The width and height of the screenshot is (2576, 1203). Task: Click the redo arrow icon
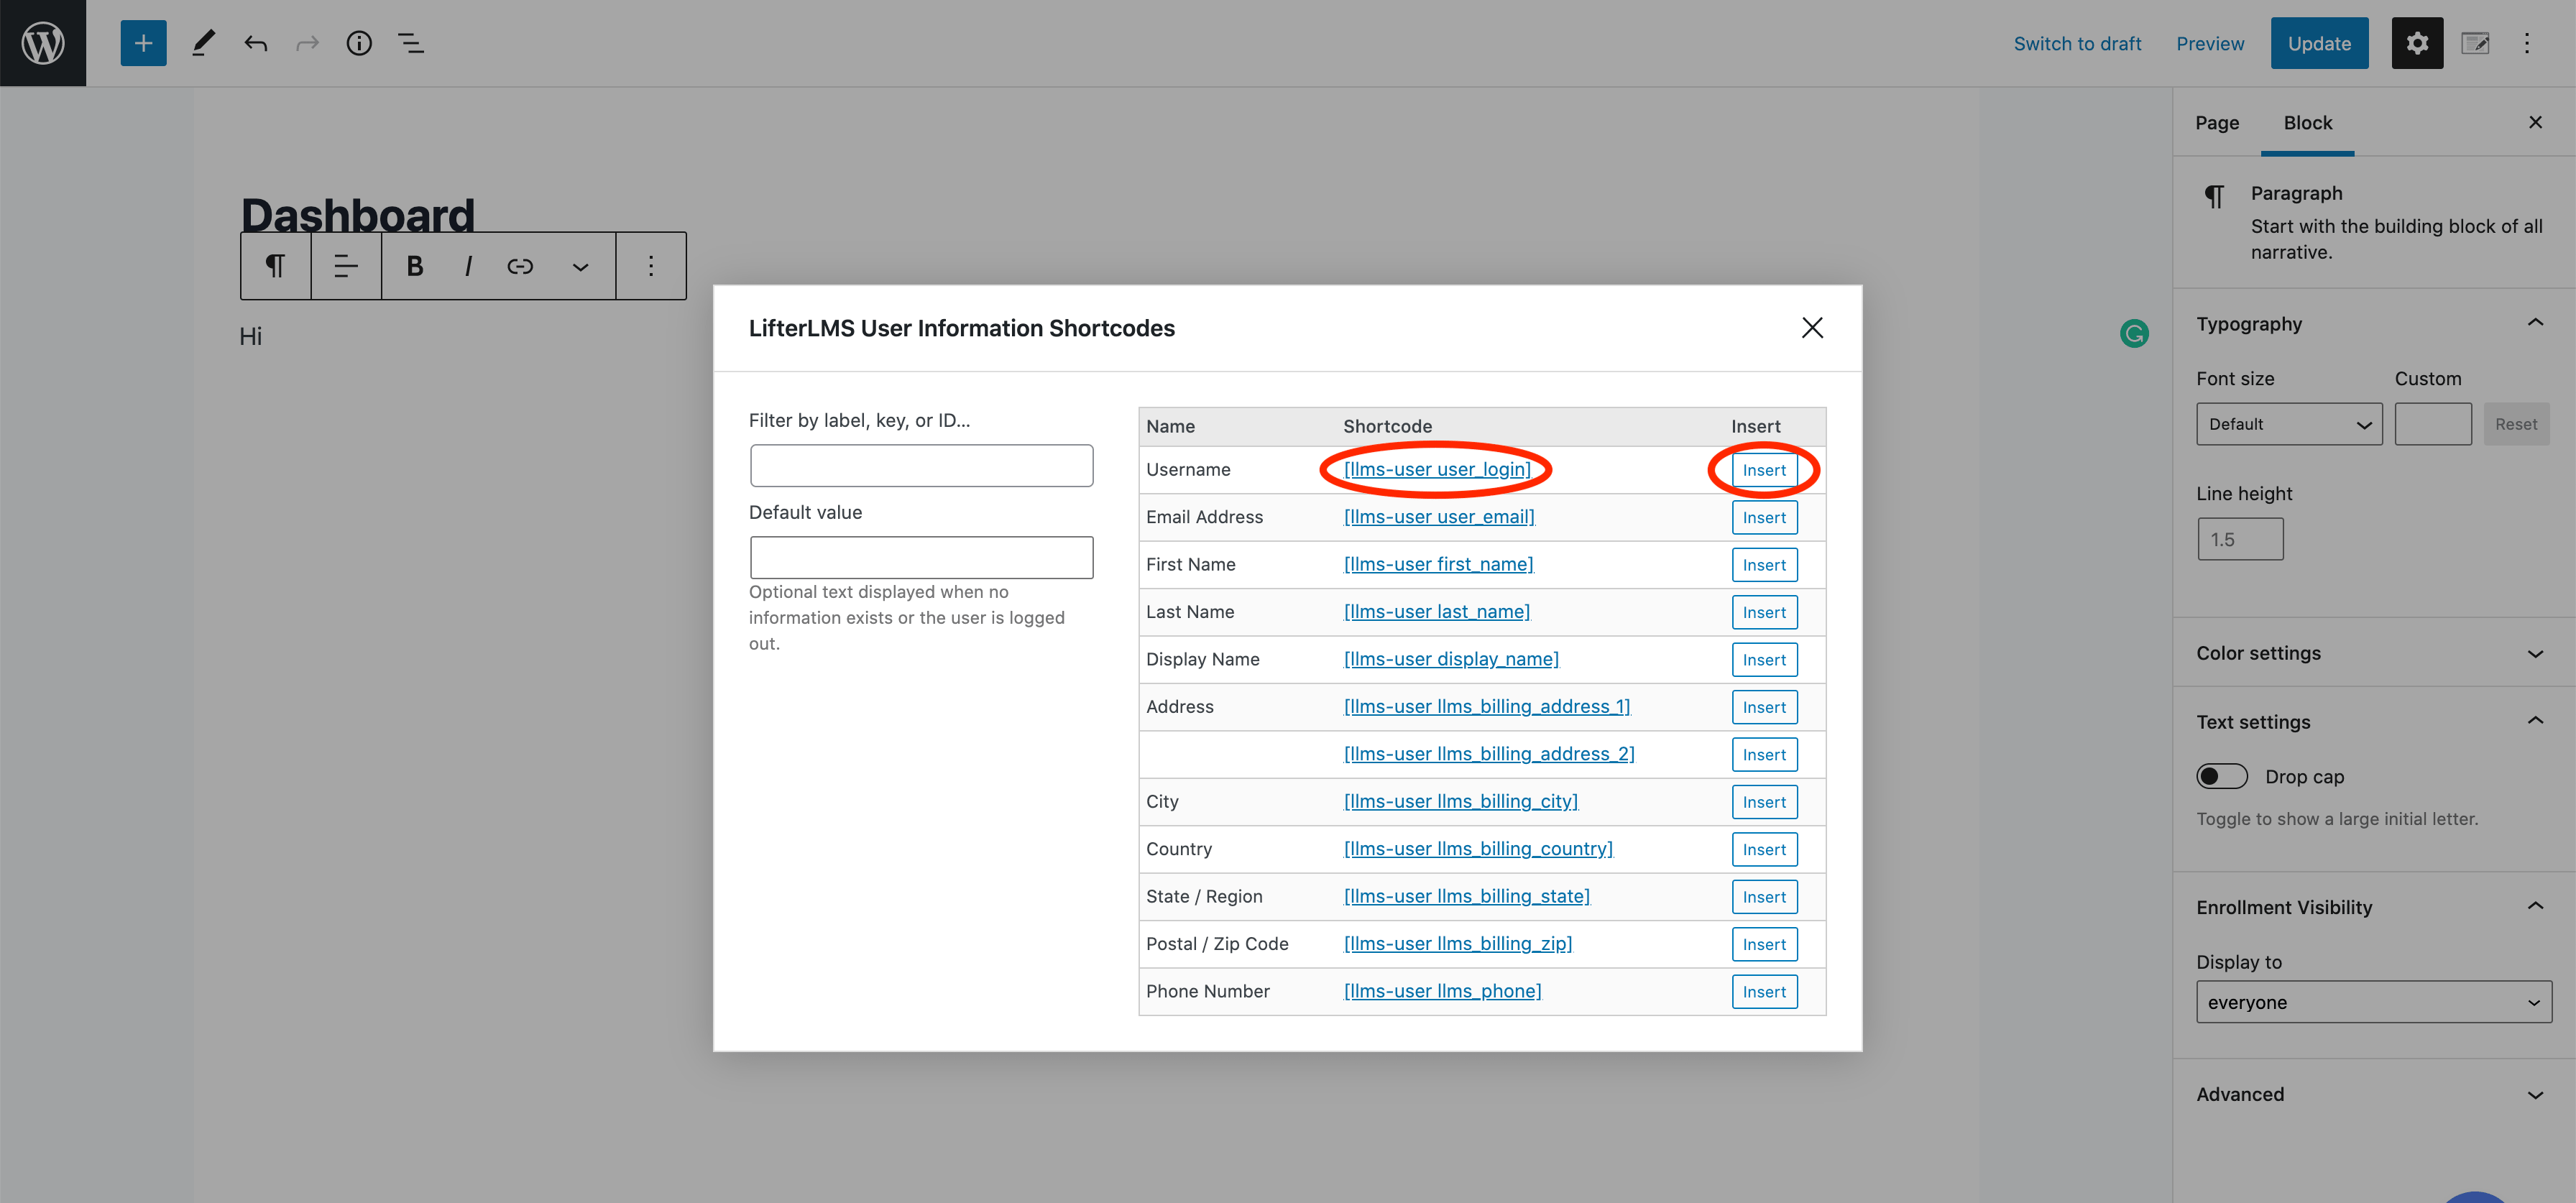(308, 43)
